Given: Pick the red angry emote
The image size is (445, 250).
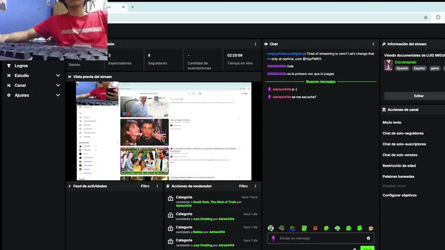Looking at the screenshot, I should click(x=315, y=228).
